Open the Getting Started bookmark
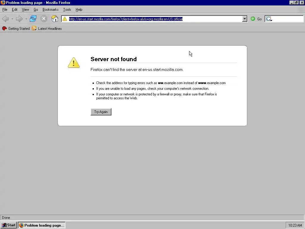305x229 pixels. (x=16, y=29)
